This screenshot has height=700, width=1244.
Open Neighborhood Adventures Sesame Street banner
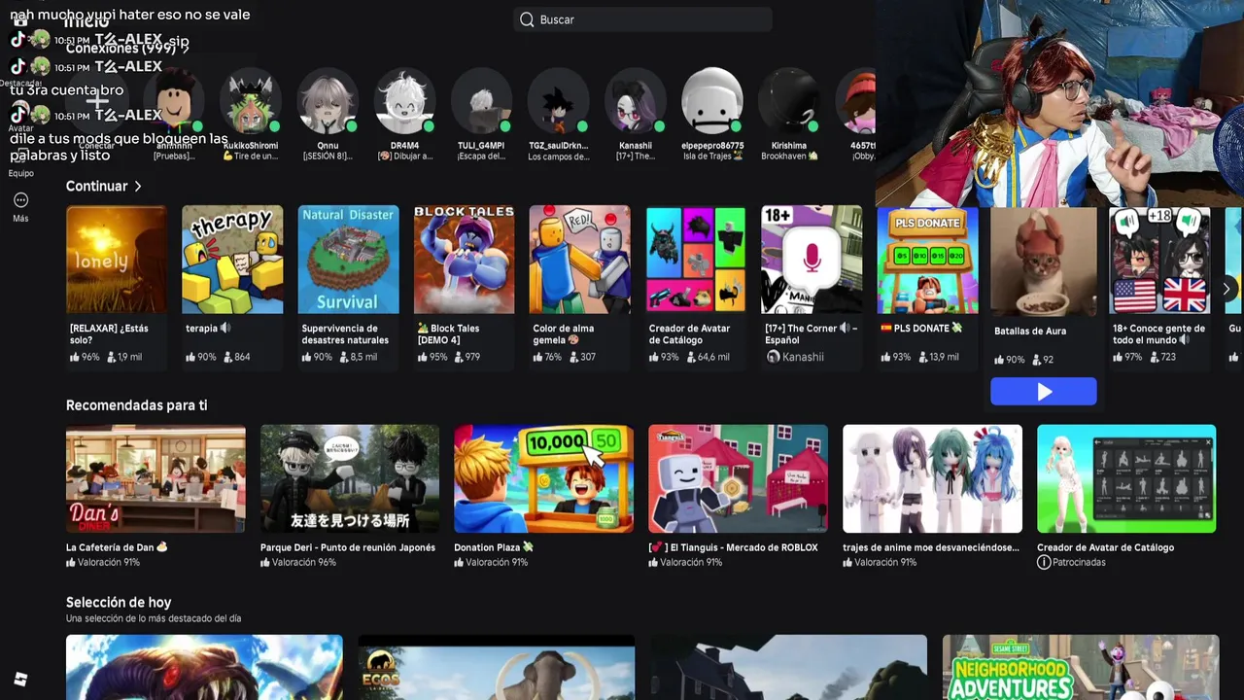pos(1081,667)
